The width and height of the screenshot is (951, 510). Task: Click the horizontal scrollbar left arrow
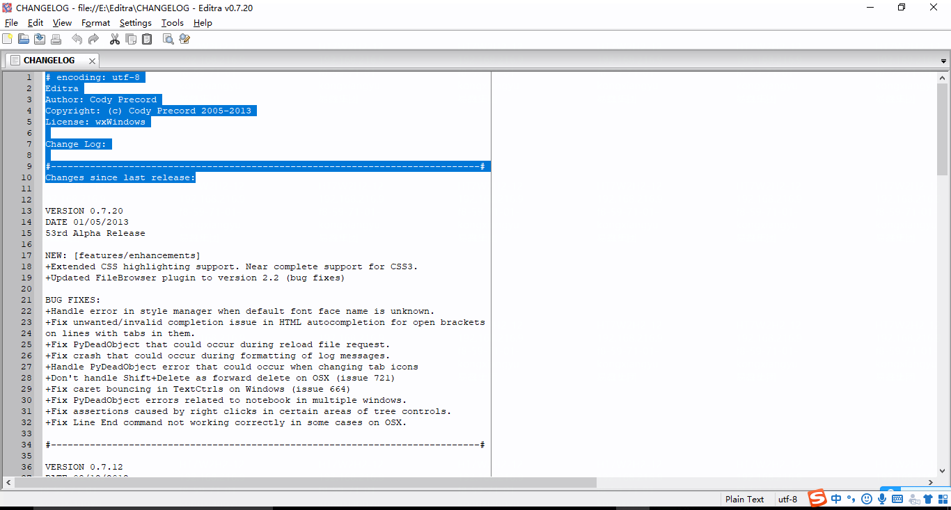click(x=8, y=482)
